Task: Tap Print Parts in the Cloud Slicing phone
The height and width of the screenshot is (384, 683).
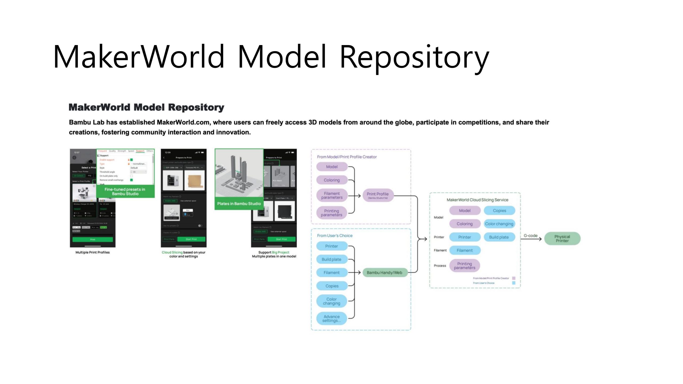Action: [x=169, y=239]
